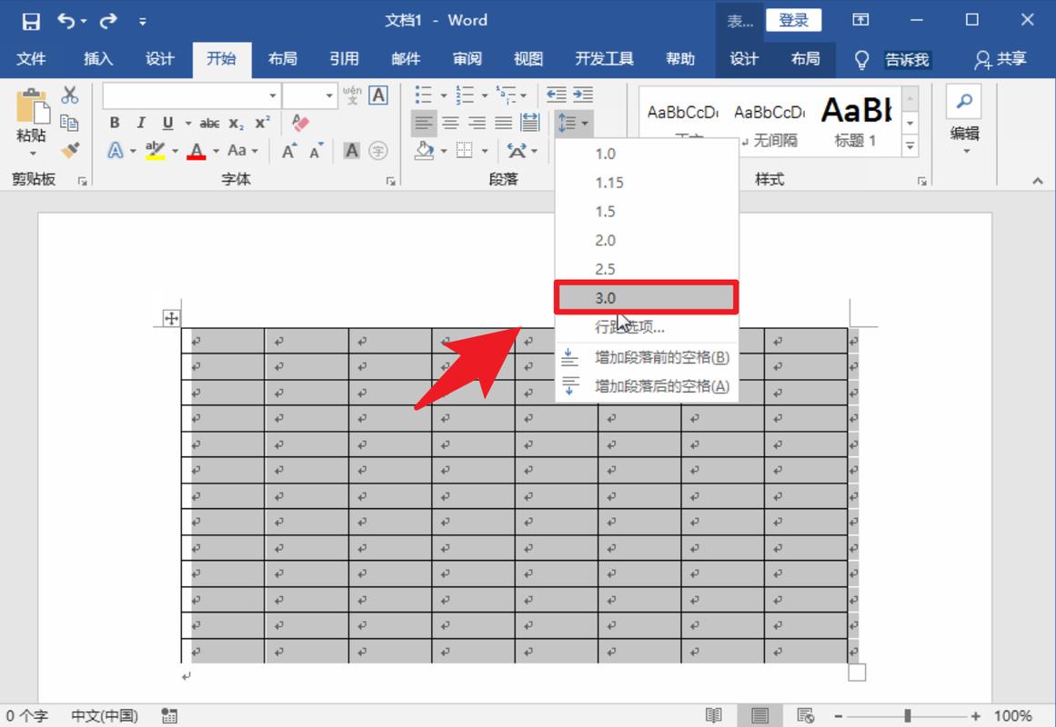Click the Cut scissors icon
The width and height of the screenshot is (1056, 727).
click(x=70, y=95)
